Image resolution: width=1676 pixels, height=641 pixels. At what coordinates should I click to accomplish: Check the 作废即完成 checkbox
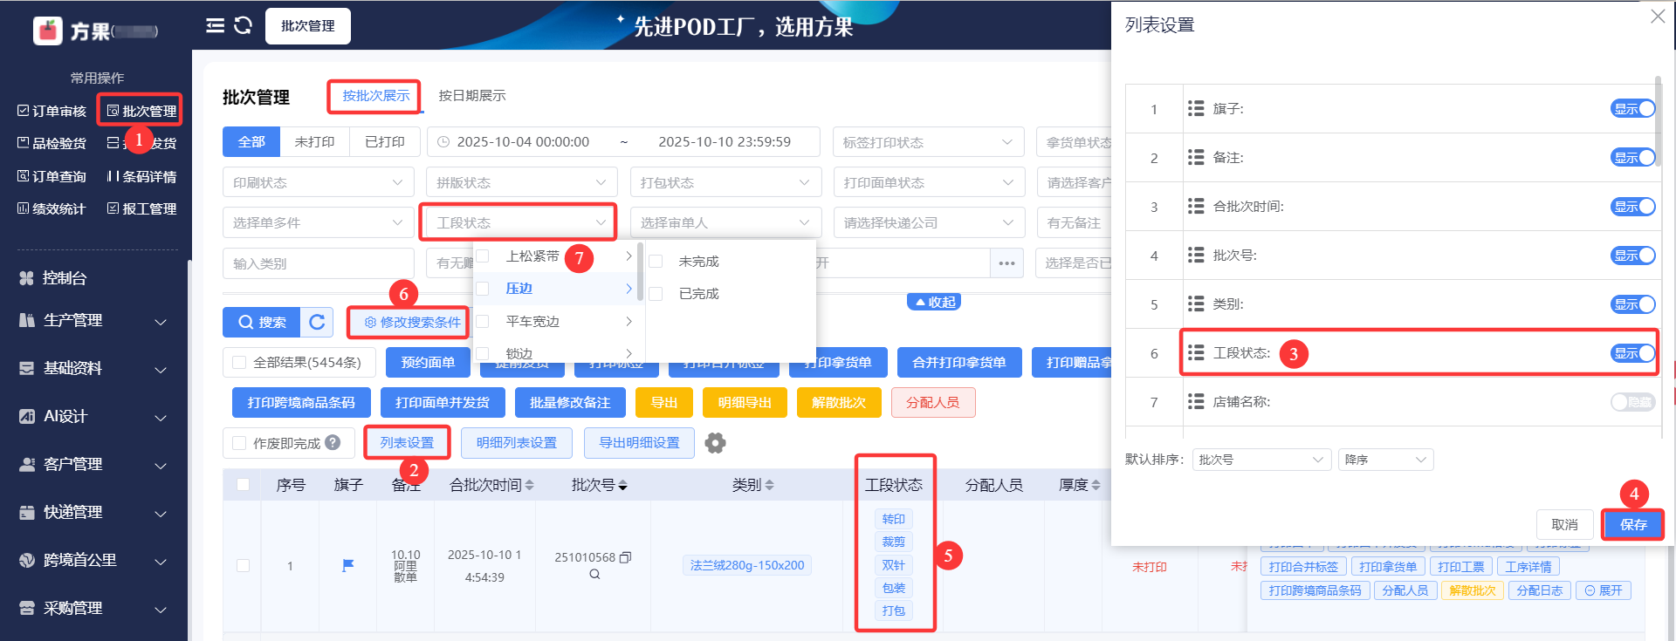pos(239,443)
